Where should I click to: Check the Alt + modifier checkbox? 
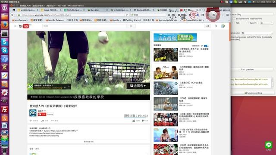[x=234, y=23]
